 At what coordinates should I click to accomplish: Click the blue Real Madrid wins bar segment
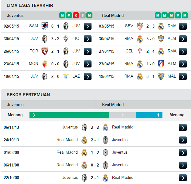pyautogui.click(x=149, y=115)
